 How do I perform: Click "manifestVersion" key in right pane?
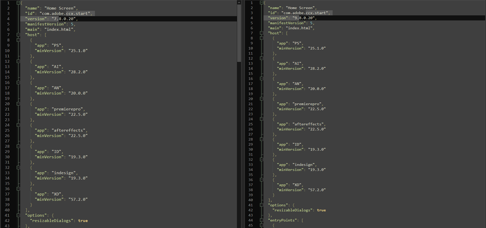pyautogui.click(x=287, y=23)
